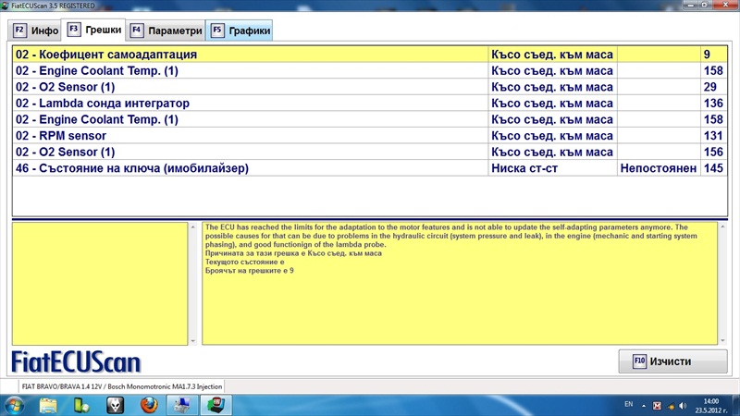
Task: Switch to the Инфо tab
Action: [x=36, y=31]
